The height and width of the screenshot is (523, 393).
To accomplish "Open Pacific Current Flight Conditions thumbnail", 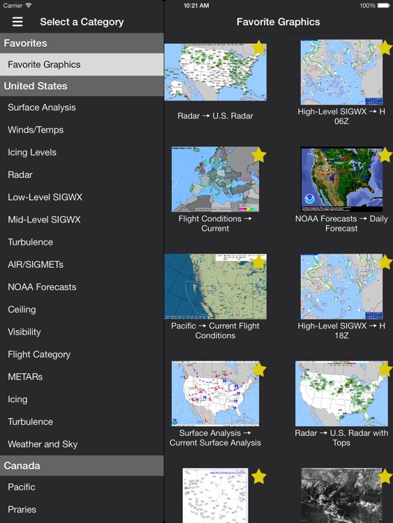I will click(216, 287).
